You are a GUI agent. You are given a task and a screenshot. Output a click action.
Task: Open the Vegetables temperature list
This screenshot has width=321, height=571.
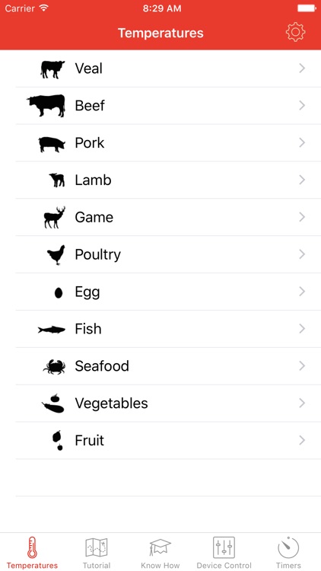[168, 404]
